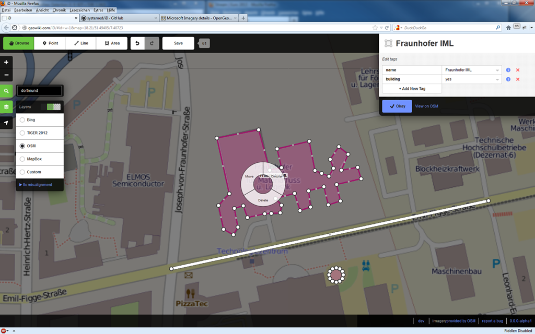The height and width of the screenshot is (334, 535).
Task: Open the Fraunhofer IML value dropdown
Action: pos(497,70)
